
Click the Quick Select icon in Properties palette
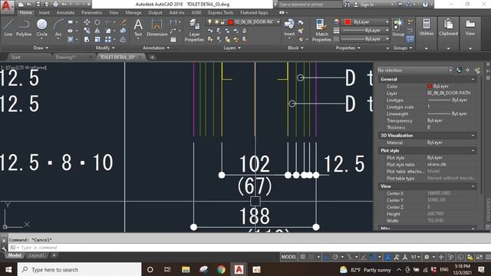click(477, 70)
